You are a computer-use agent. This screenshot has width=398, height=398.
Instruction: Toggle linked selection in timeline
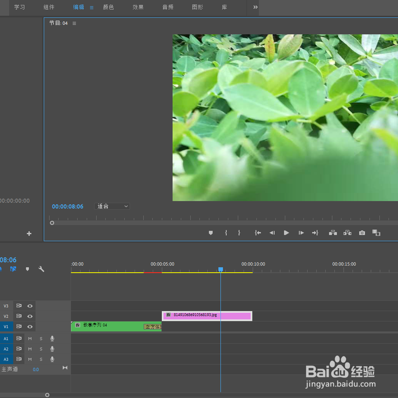click(13, 269)
